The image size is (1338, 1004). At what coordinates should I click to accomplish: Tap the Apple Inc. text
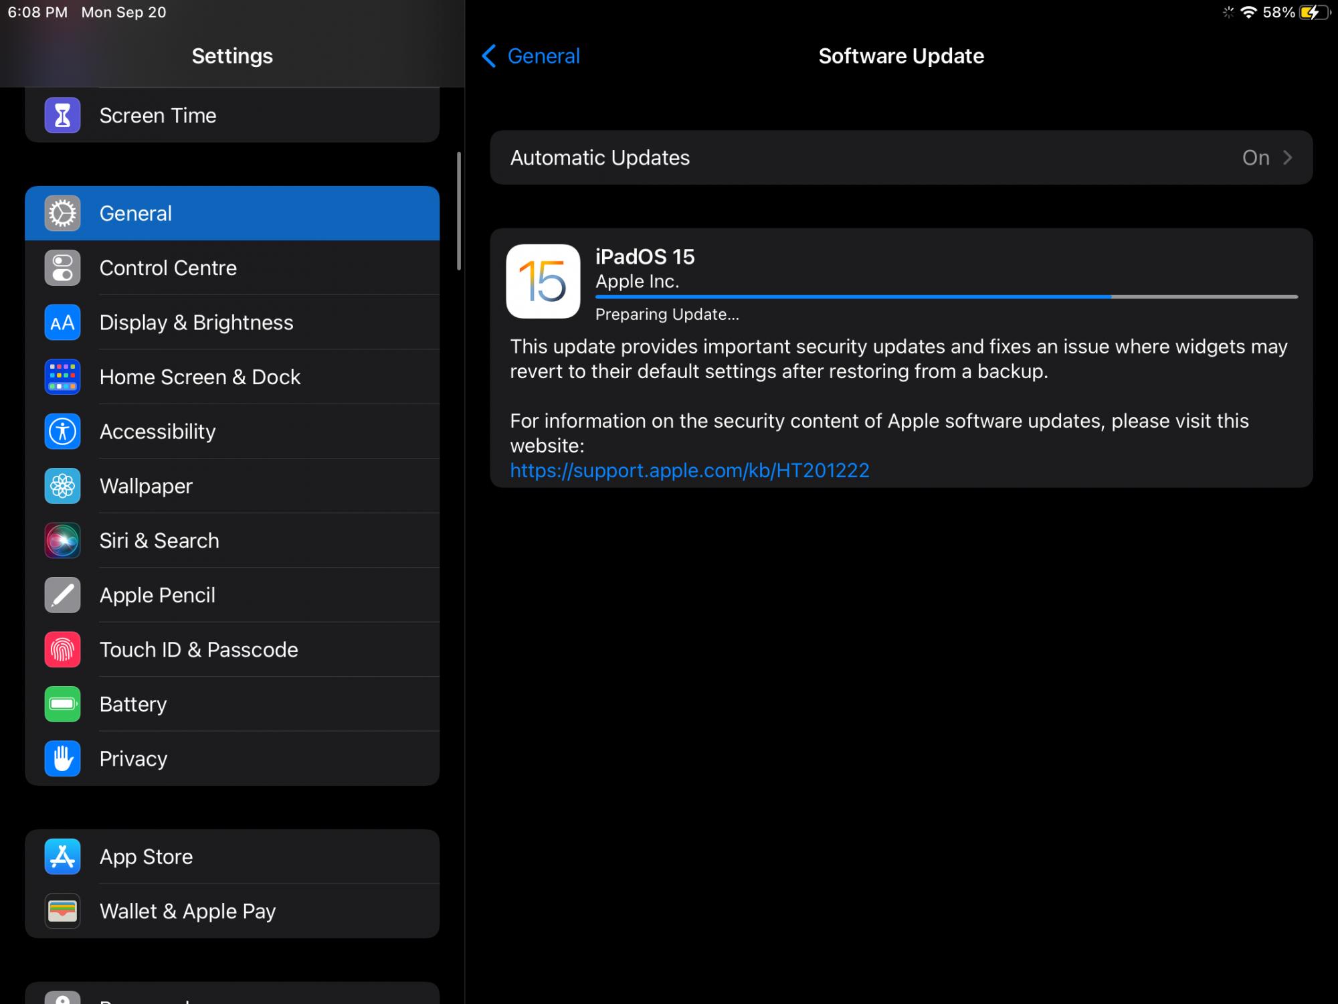(x=637, y=282)
